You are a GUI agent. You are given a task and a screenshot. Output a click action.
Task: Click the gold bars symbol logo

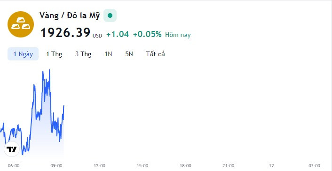coord(21,24)
